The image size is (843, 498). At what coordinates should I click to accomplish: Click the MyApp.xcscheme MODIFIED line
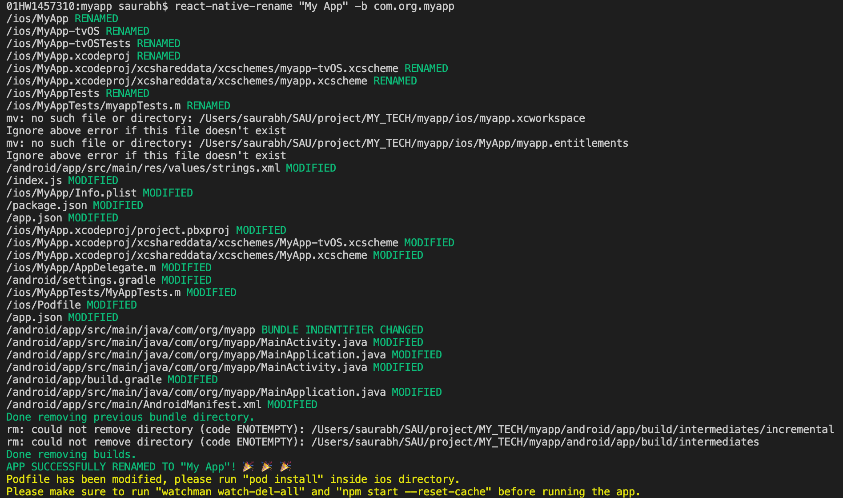tap(215, 256)
